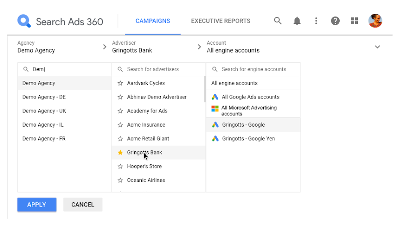Select Demo Agency - FR

point(64,138)
